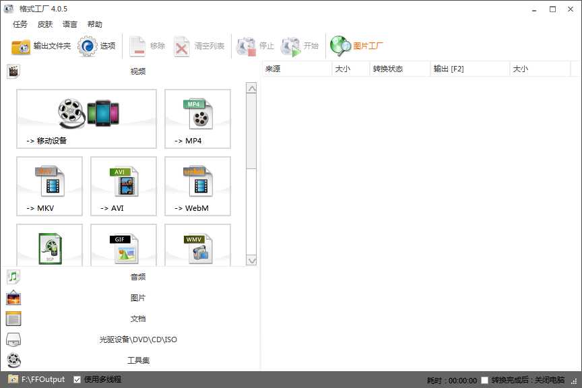Click the video list scrollbar thumb
Image resolution: width=582 pixels, height=388 pixels.
pyautogui.click(x=251, y=131)
